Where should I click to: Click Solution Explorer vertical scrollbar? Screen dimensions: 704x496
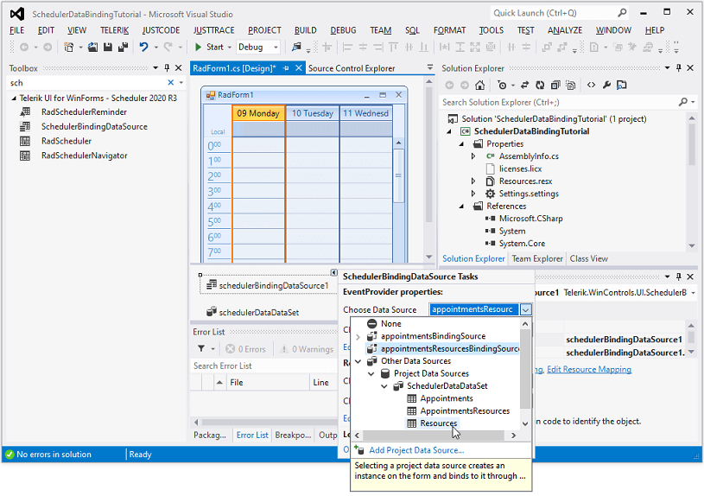691,143
